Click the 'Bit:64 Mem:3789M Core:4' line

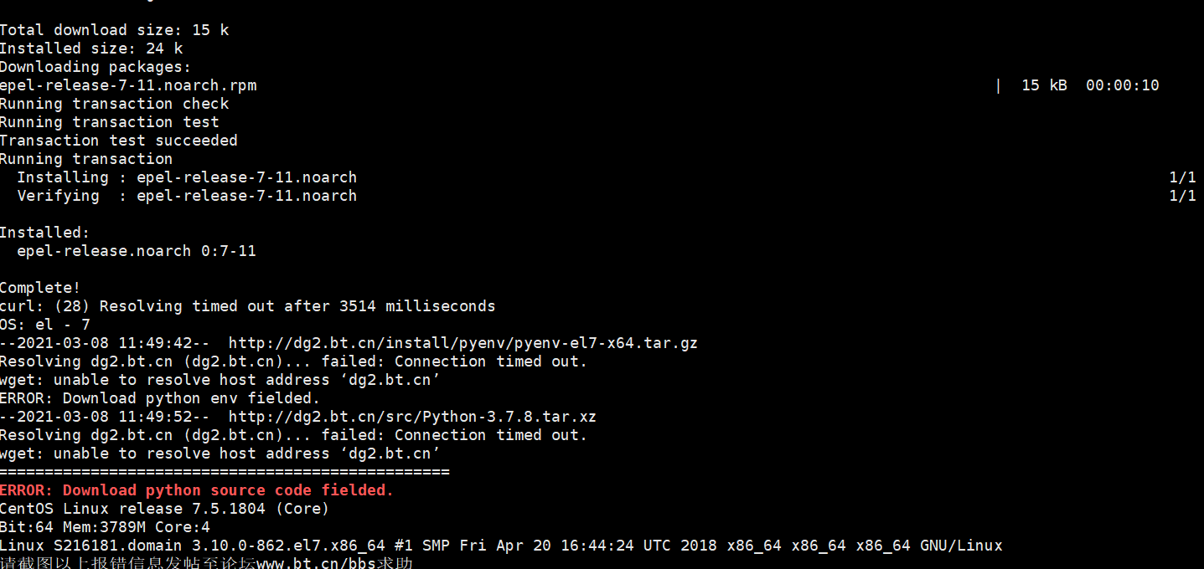tap(105, 527)
